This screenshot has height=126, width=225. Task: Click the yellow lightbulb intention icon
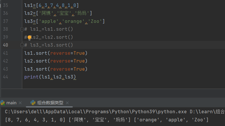(x=29, y=38)
